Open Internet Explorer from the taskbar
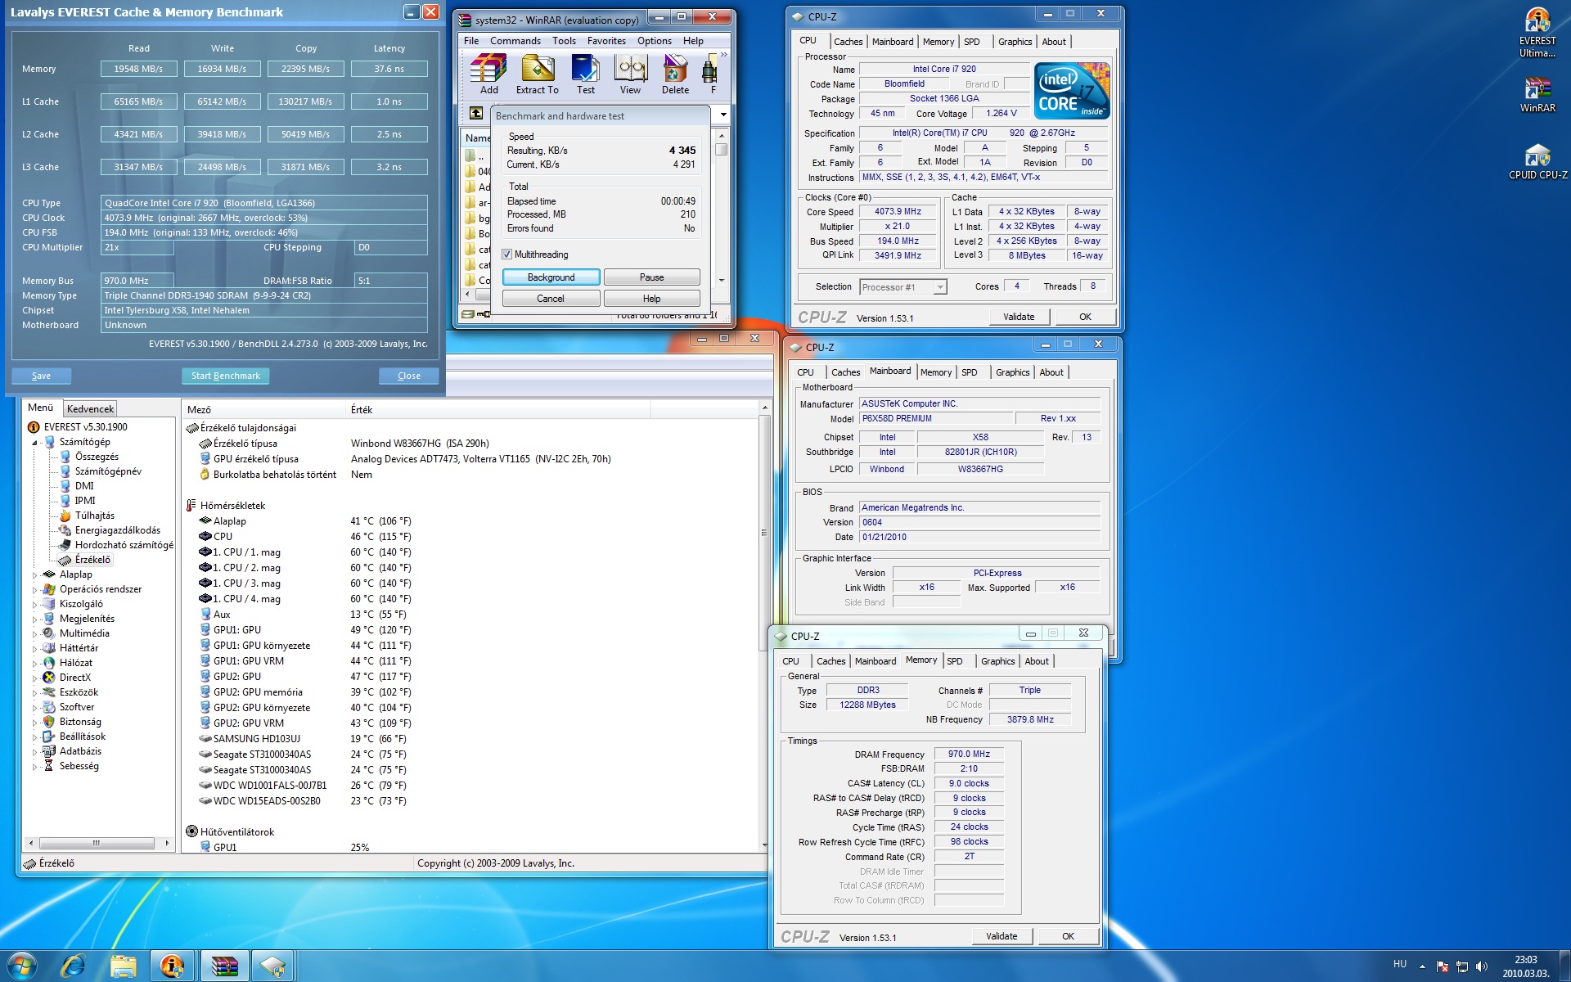The image size is (1571, 982). [x=73, y=966]
